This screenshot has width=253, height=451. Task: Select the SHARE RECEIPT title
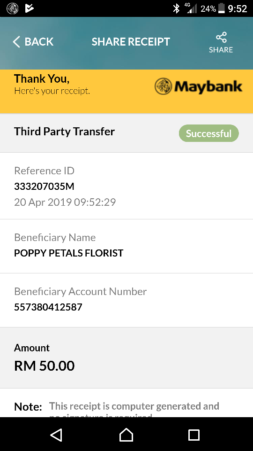click(131, 42)
